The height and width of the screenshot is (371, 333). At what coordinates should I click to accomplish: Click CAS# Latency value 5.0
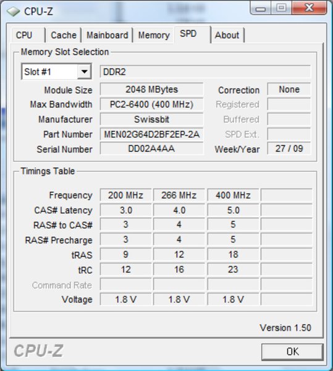[233, 210]
